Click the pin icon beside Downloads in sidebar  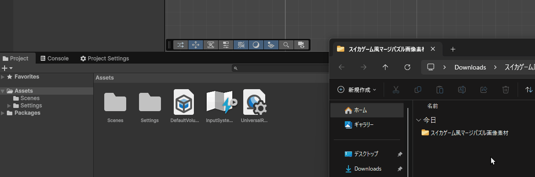click(400, 169)
